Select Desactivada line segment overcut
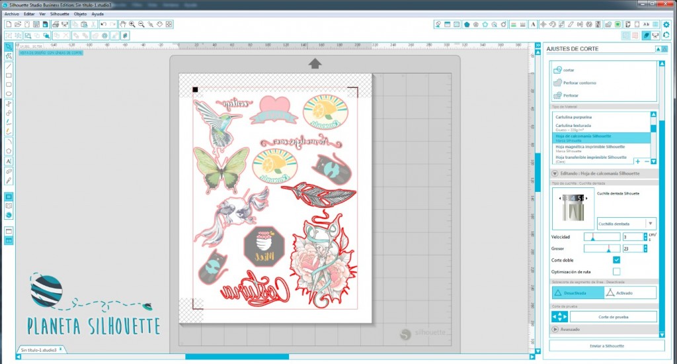 click(x=578, y=293)
